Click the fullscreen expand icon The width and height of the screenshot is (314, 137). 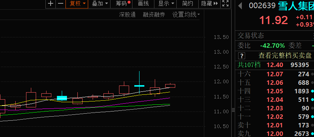pos(225,4)
